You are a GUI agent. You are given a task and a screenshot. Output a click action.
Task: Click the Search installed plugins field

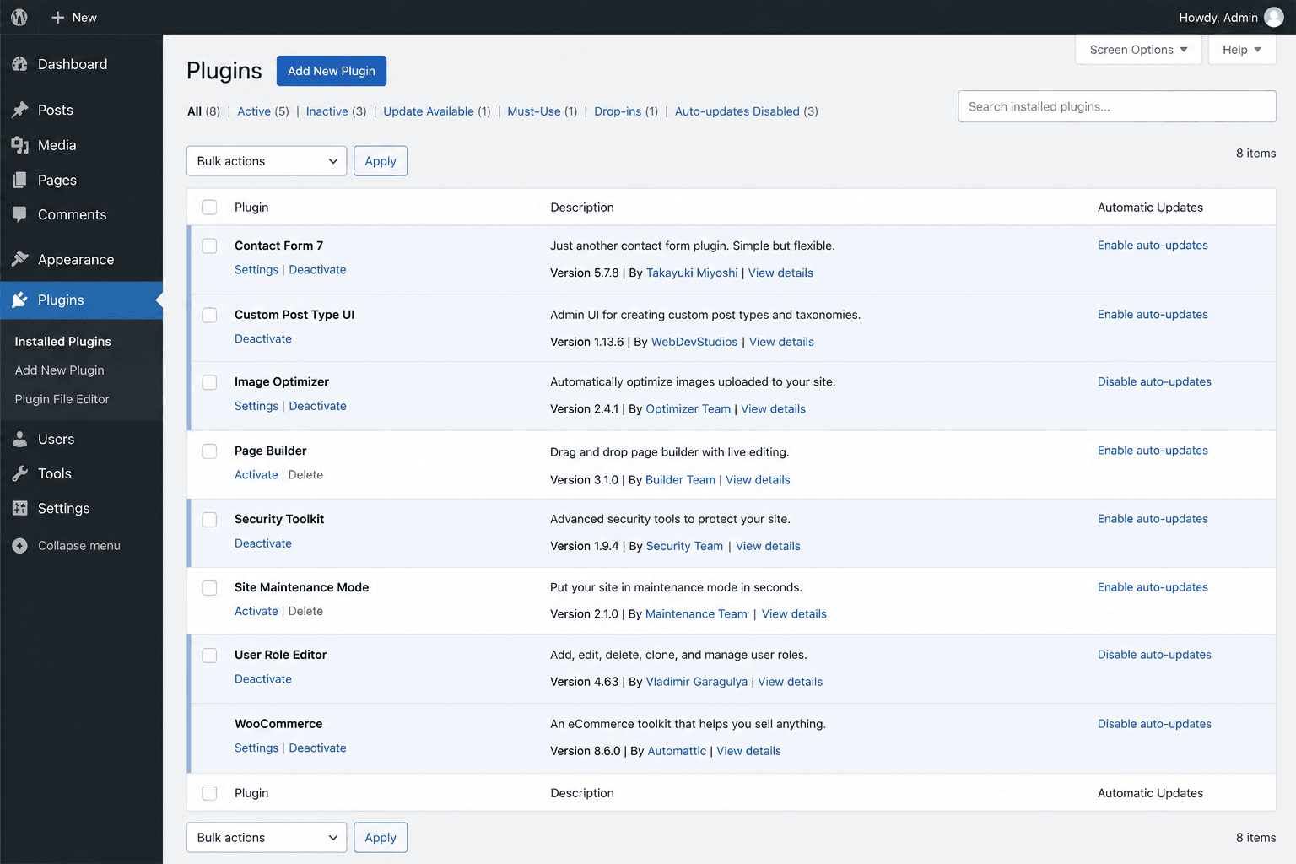click(1117, 106)
